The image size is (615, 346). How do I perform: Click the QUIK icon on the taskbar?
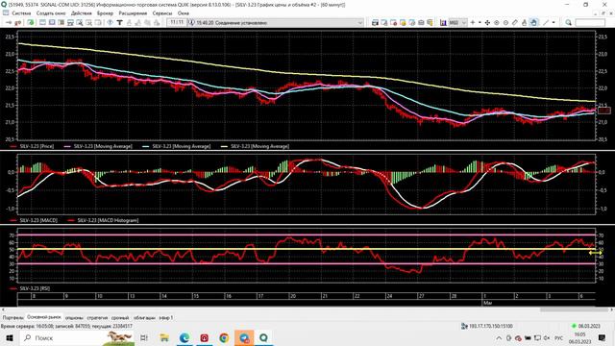(263, 337)
